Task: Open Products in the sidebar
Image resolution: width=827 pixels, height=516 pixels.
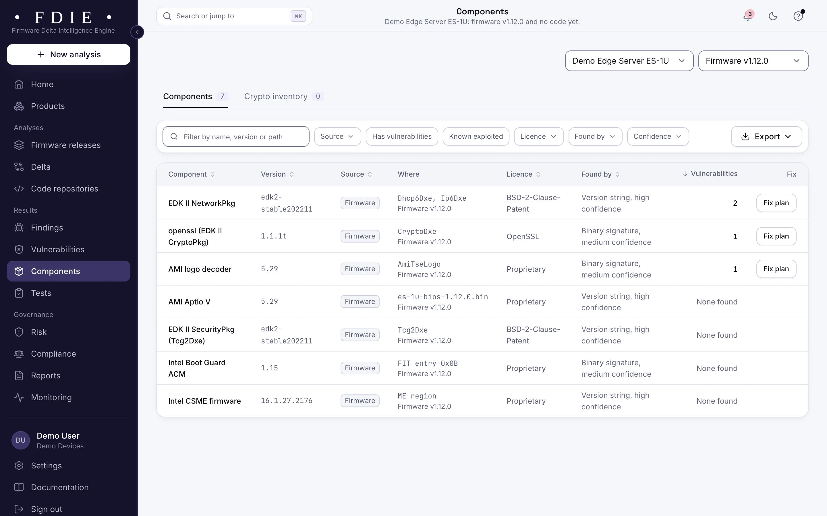Action: (68, 106)
